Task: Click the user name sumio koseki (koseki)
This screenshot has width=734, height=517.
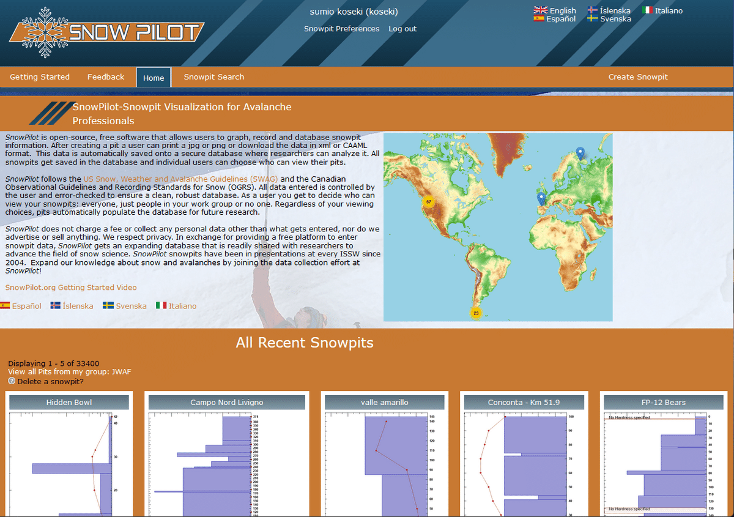Action: click(354, 12)
